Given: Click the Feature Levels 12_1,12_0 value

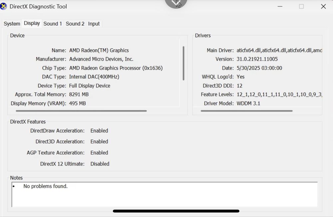Looking at the screenshot, I should click(x=279, y=94).
